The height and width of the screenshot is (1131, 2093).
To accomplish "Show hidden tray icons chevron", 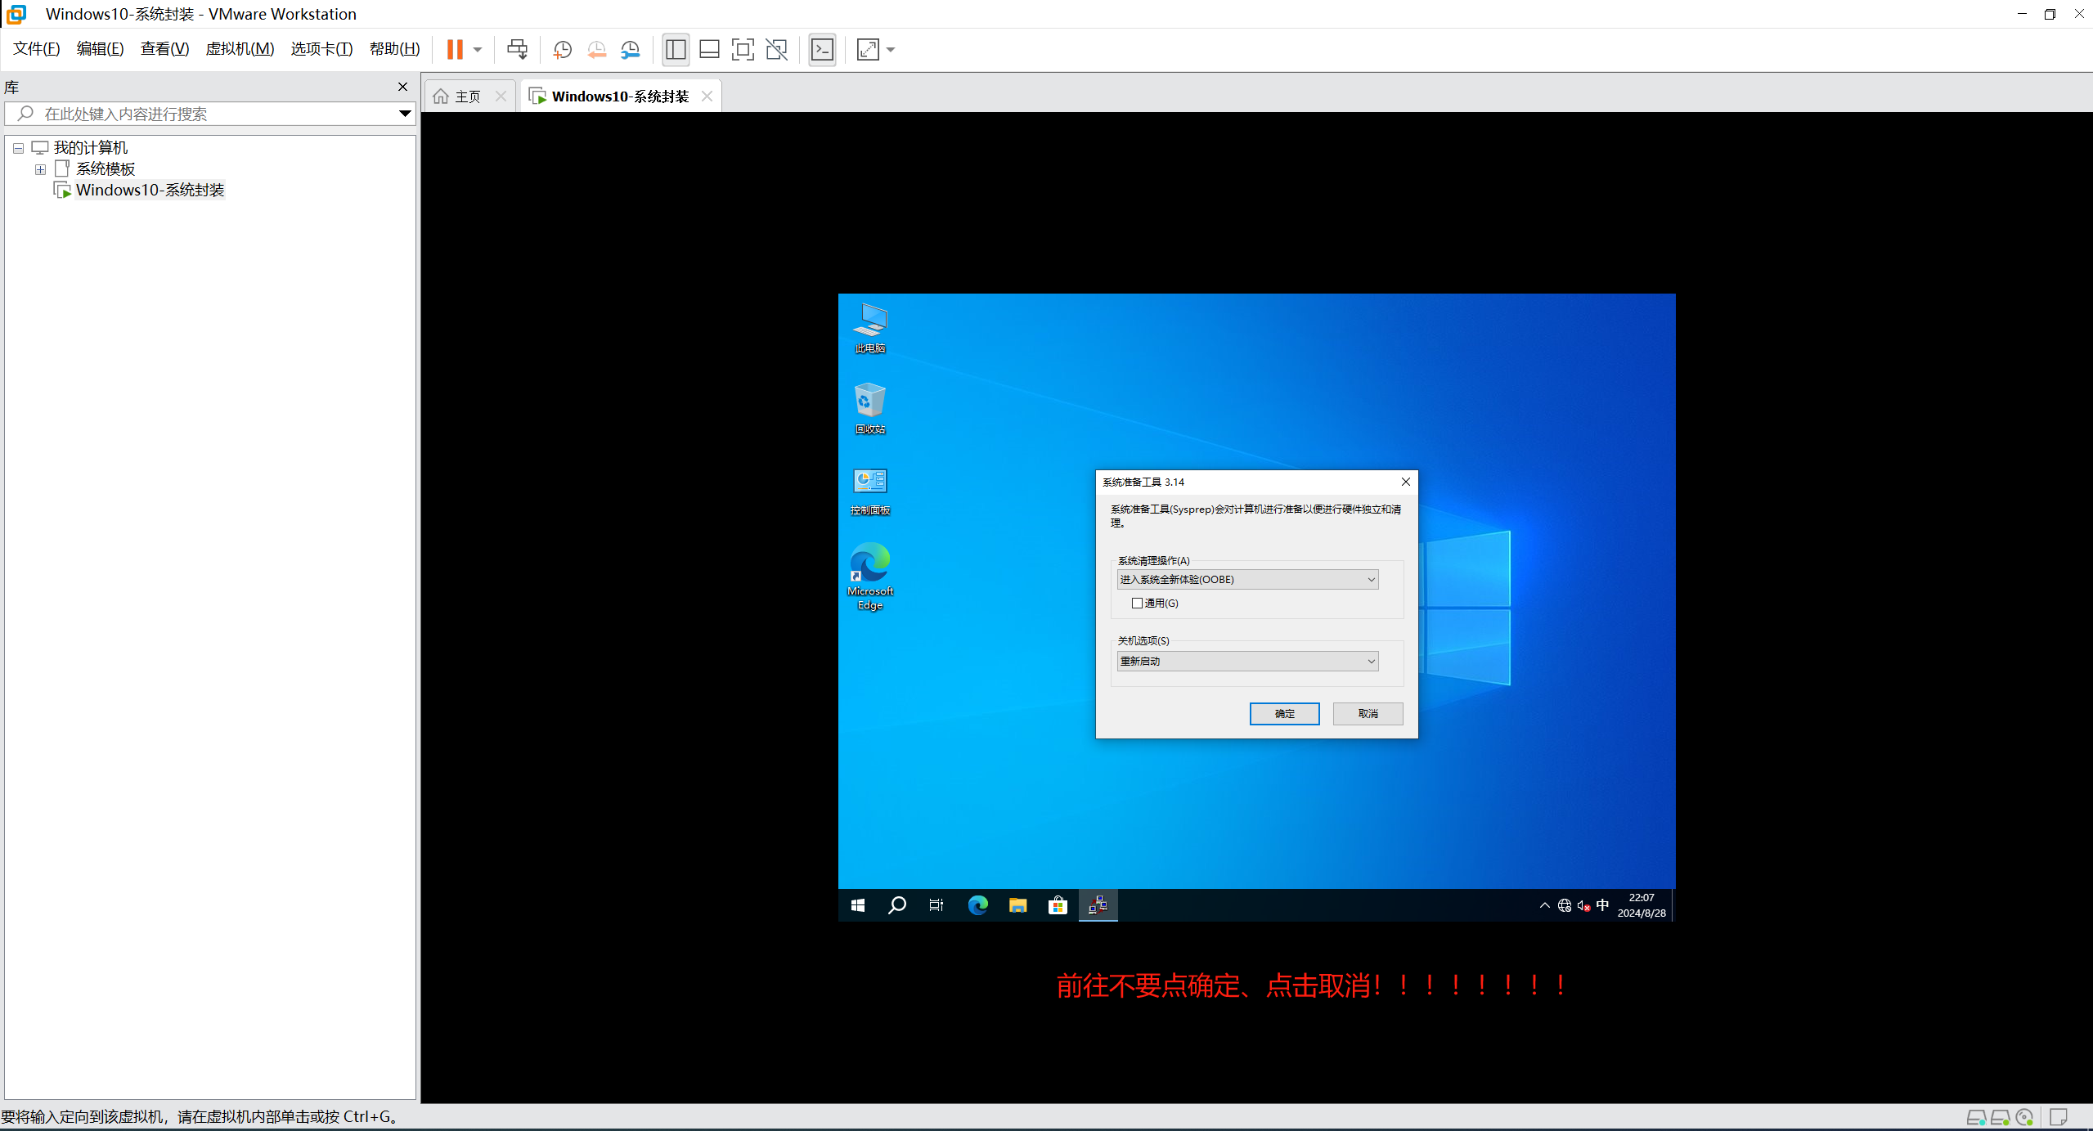I will tap(1544, 905).
